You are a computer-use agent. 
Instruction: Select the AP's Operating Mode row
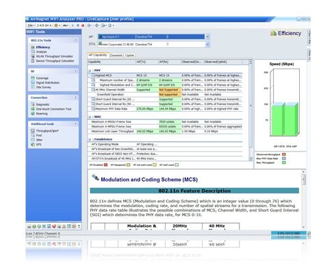(165, 144)
